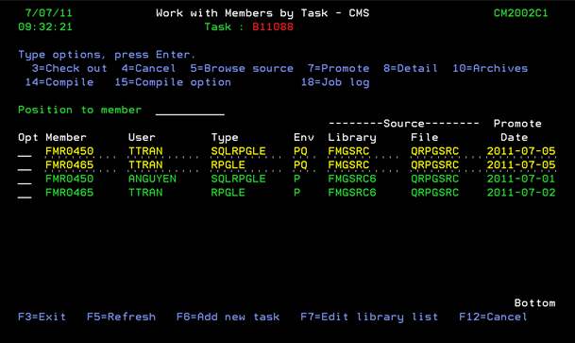The height and width of the screenshot is (343, 575).
Task: Click task number B11088
Action: point(273,26)
